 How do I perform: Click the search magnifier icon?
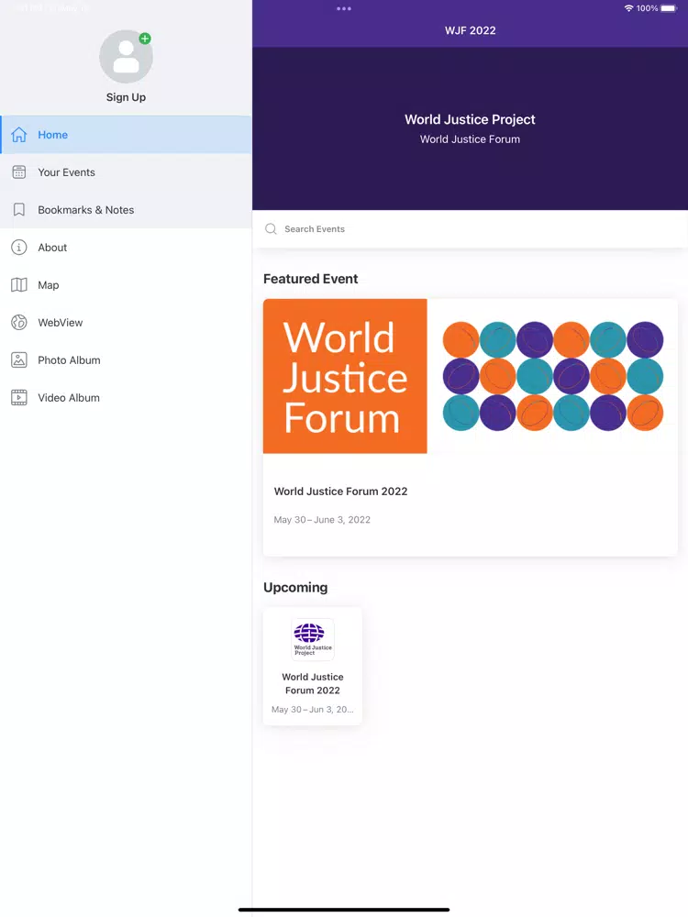click(x=271, y=228)
